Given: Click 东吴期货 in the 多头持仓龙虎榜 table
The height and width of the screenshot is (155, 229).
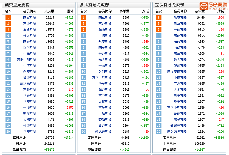Looking at the screenshot, I should point(105,108).
